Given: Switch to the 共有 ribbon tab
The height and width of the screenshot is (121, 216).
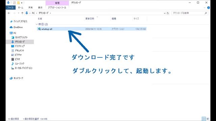Looking at the screenshot, I should 30,7.
